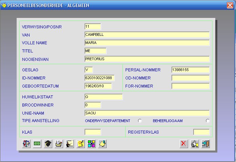Open the green money banknote icon
Screen dimensions: 236x162
point(37,144)
